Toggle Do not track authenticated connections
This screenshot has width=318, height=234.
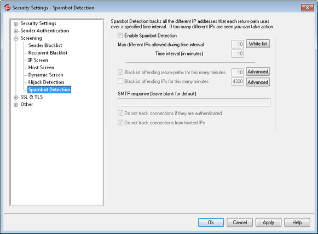coord(120,113)
